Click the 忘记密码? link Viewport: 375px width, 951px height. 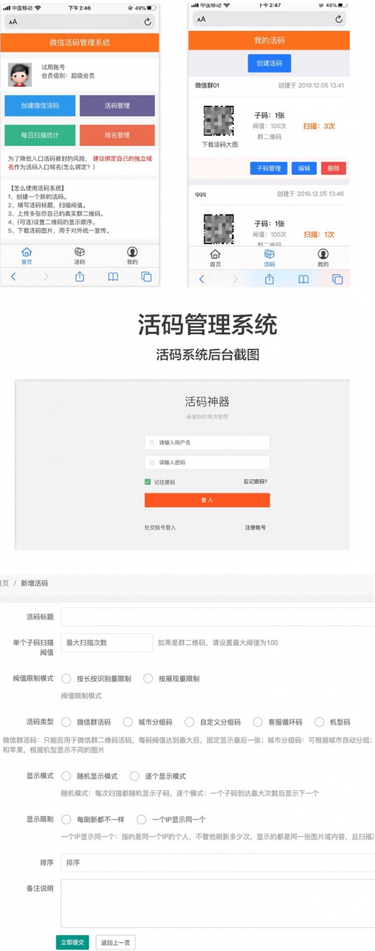pyautogui.click(x=255, y=482)
